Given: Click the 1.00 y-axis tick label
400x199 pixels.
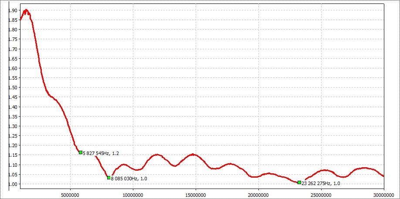Looking at the screenshot, I should pos(13,184).
